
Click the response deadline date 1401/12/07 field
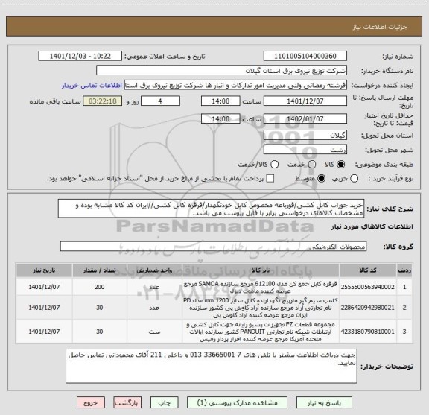pos(305,101)
